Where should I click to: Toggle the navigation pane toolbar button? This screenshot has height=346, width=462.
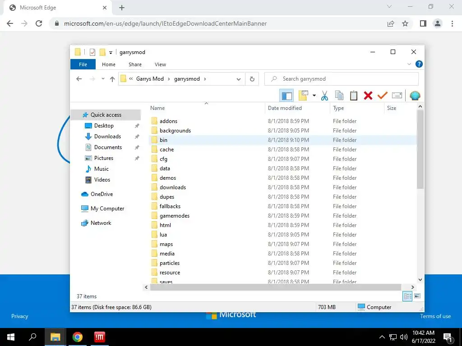[286, 96]
